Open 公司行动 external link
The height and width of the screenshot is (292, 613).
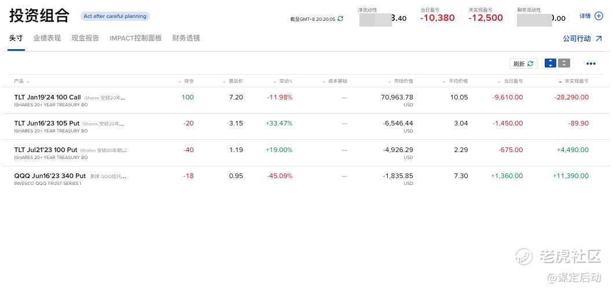(583, 39)
